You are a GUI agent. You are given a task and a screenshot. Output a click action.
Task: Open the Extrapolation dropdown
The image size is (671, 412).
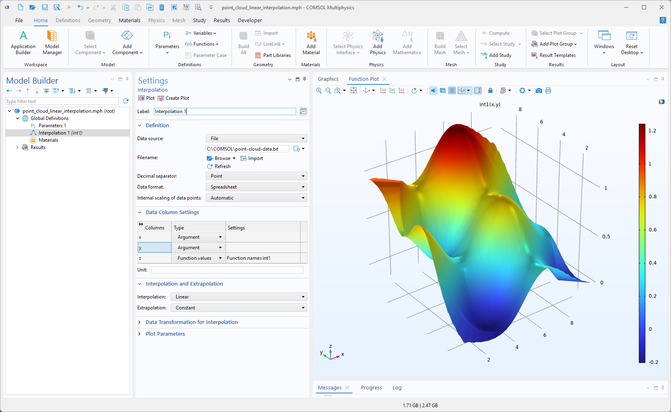[x=239, y=308]
